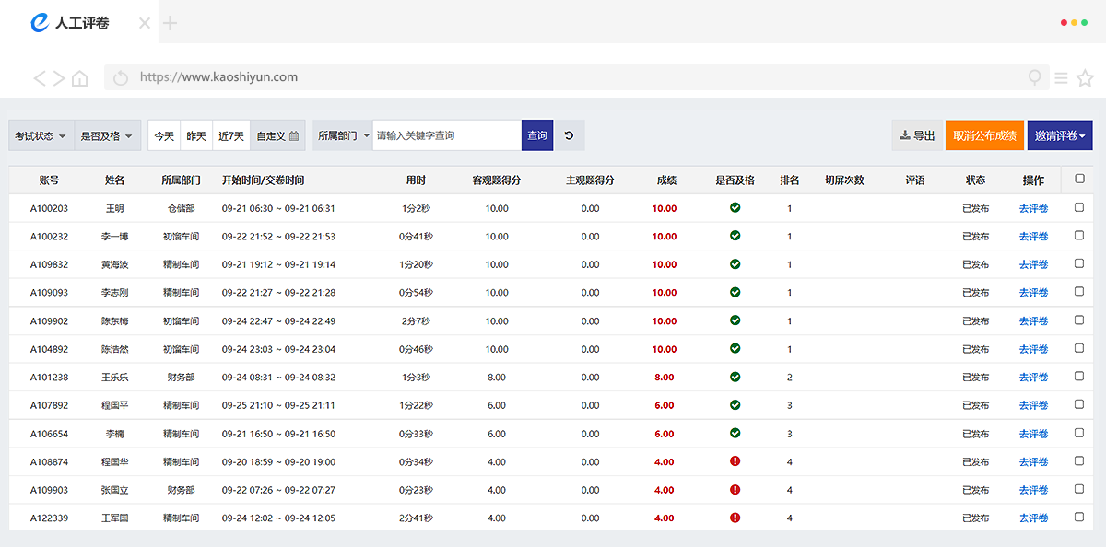Filter results by 近7天
The width and height of the screenshot is (1106, 547).
pyautogui.click(x=231, y=135)
